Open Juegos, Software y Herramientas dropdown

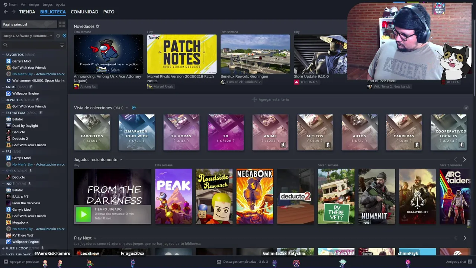(x=28, y=36)
